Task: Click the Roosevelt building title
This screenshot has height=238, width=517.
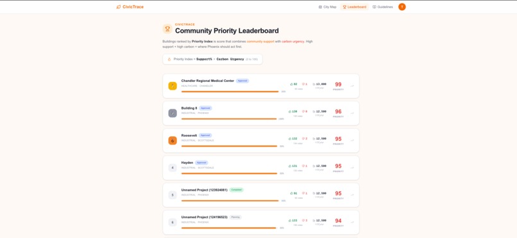Action: coord(189,136)
